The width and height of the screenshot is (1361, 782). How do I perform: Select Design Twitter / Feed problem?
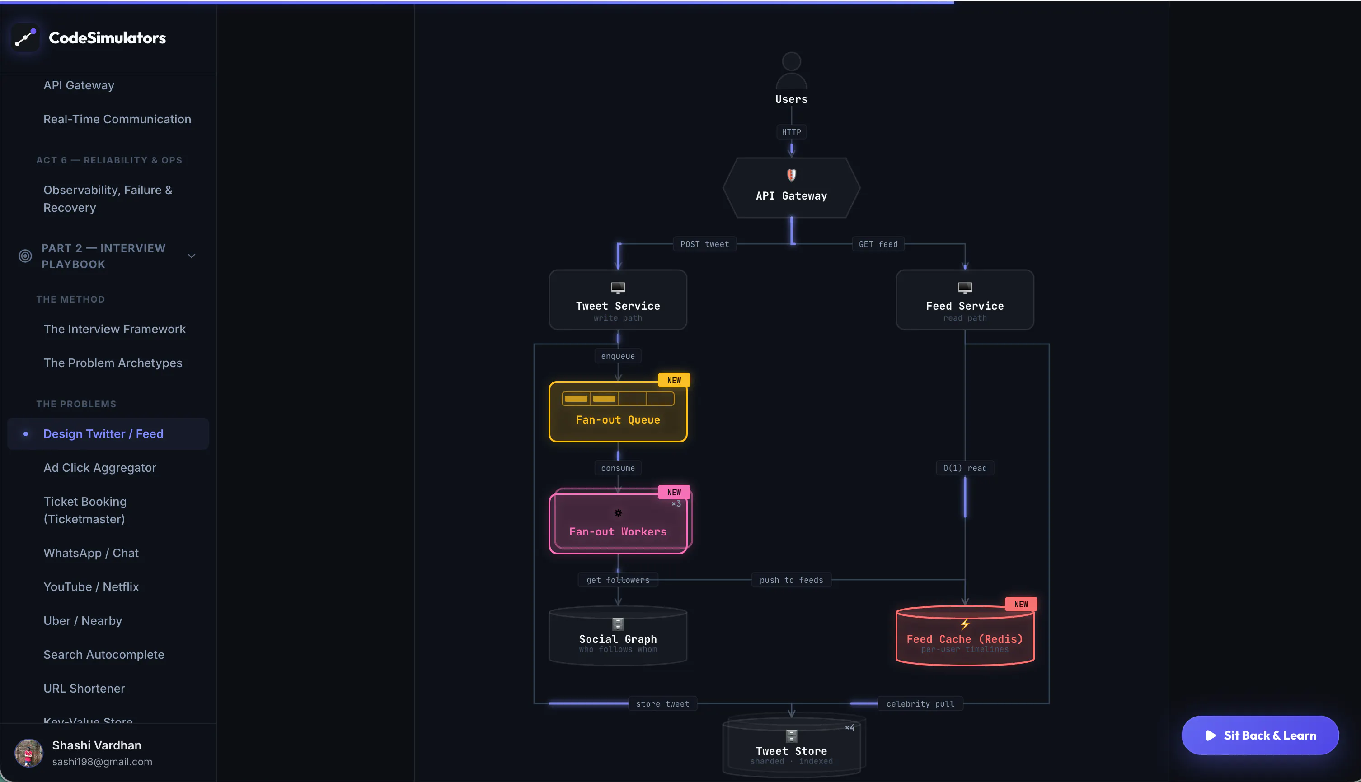pyautogui.click(x=108, y=434)
